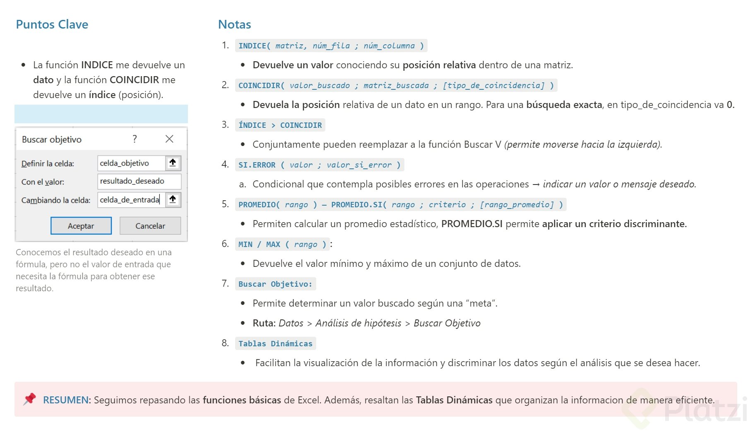Click the cell selector icon beside "Definir la celda"
Viewport: 755px width, 434px height.
coord(173,163)
